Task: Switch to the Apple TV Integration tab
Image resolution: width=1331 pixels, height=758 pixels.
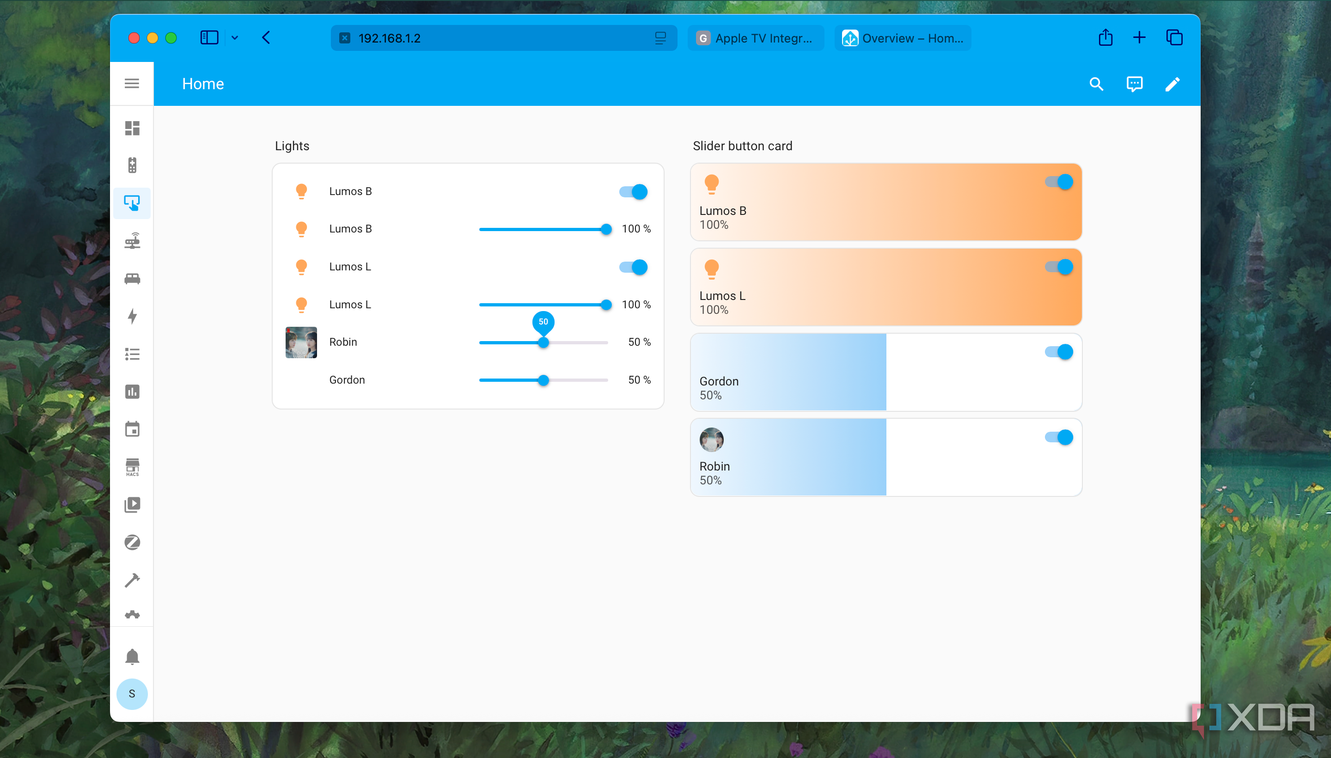Action: pyautogui.click(x=755, y=38)
